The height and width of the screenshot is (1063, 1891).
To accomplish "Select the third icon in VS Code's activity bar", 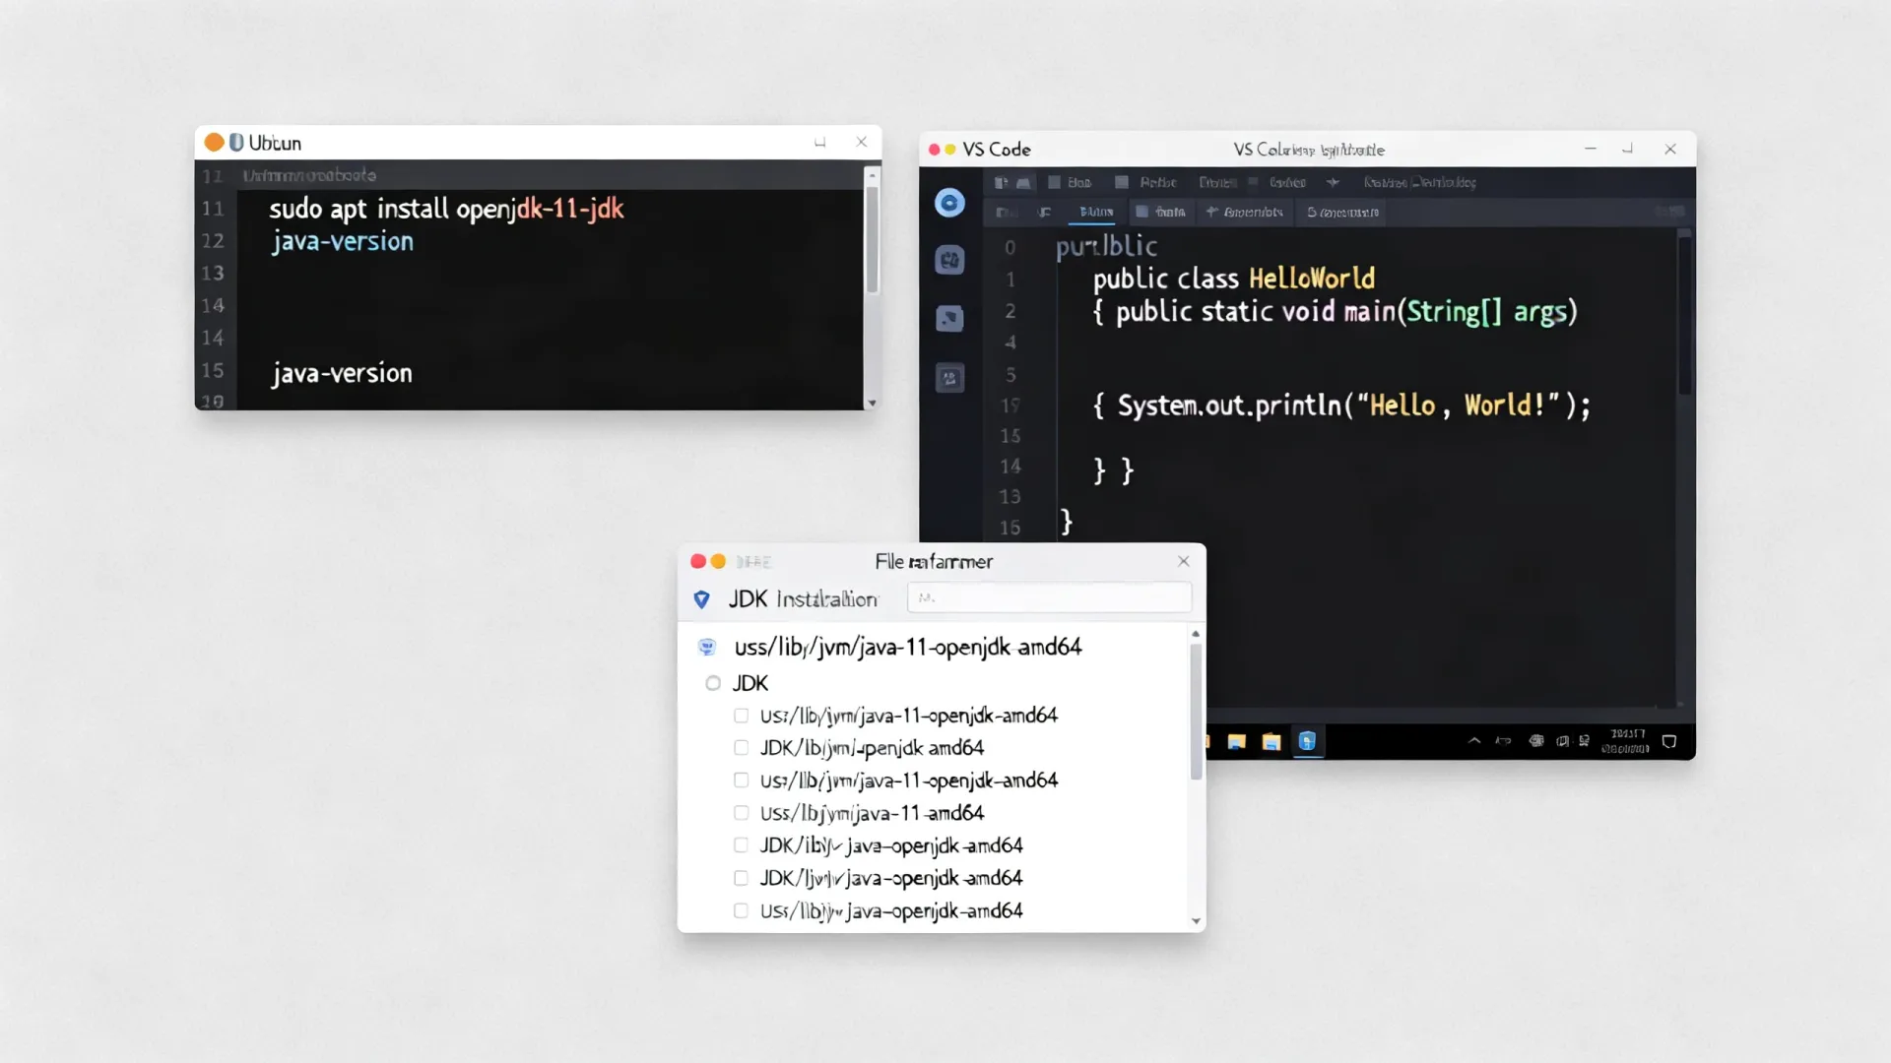I will coord(949,318).
